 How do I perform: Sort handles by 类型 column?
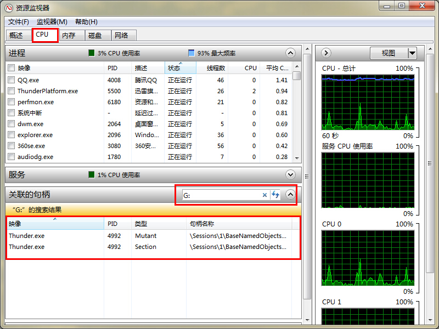point(159,224)
